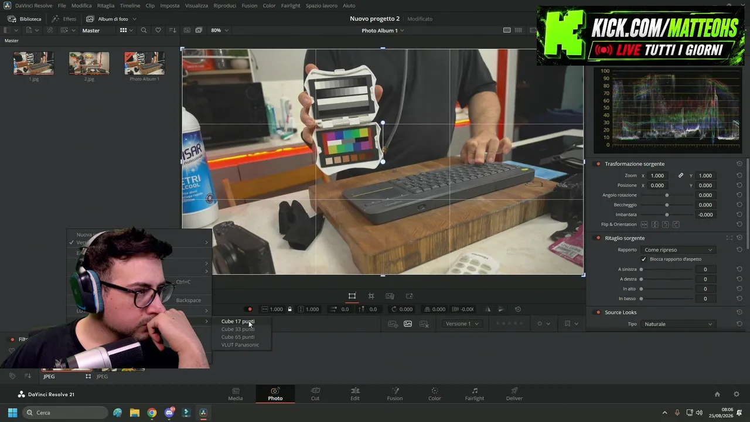Choose Cube 17 punti from the submenu
The height and width of the screenshot is (422, 750).
point(238,321)
